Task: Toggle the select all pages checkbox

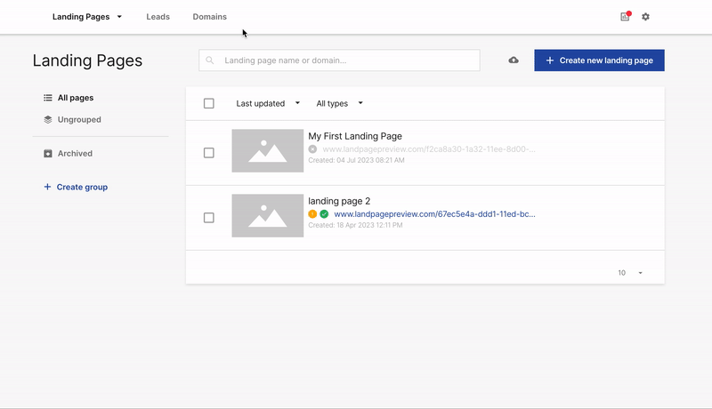Action: coord(209,103)
